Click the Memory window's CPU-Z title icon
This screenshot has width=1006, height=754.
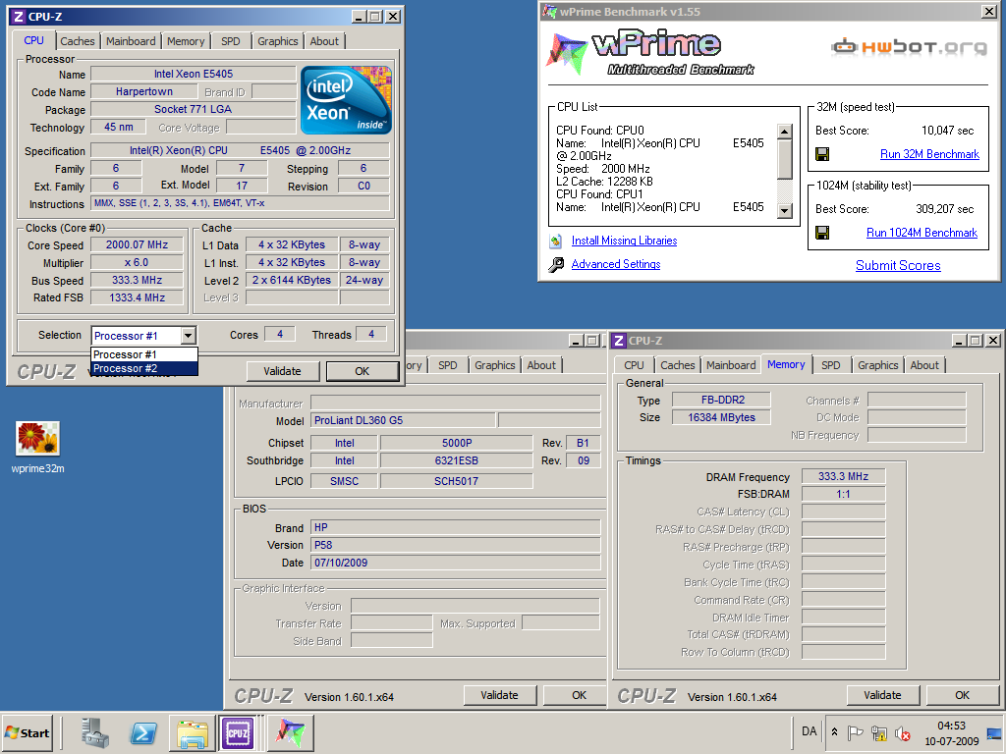(619, 341)
